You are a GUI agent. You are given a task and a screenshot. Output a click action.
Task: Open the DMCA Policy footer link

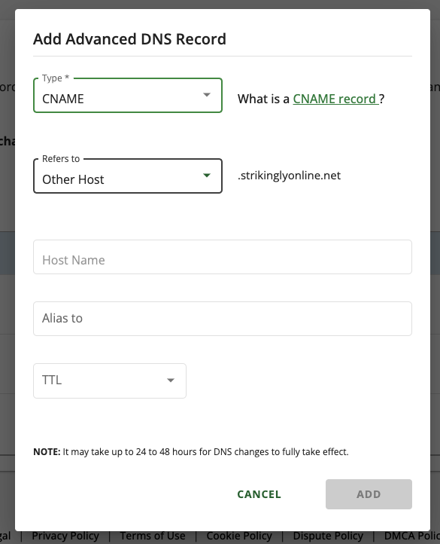(x=412, y=536)
